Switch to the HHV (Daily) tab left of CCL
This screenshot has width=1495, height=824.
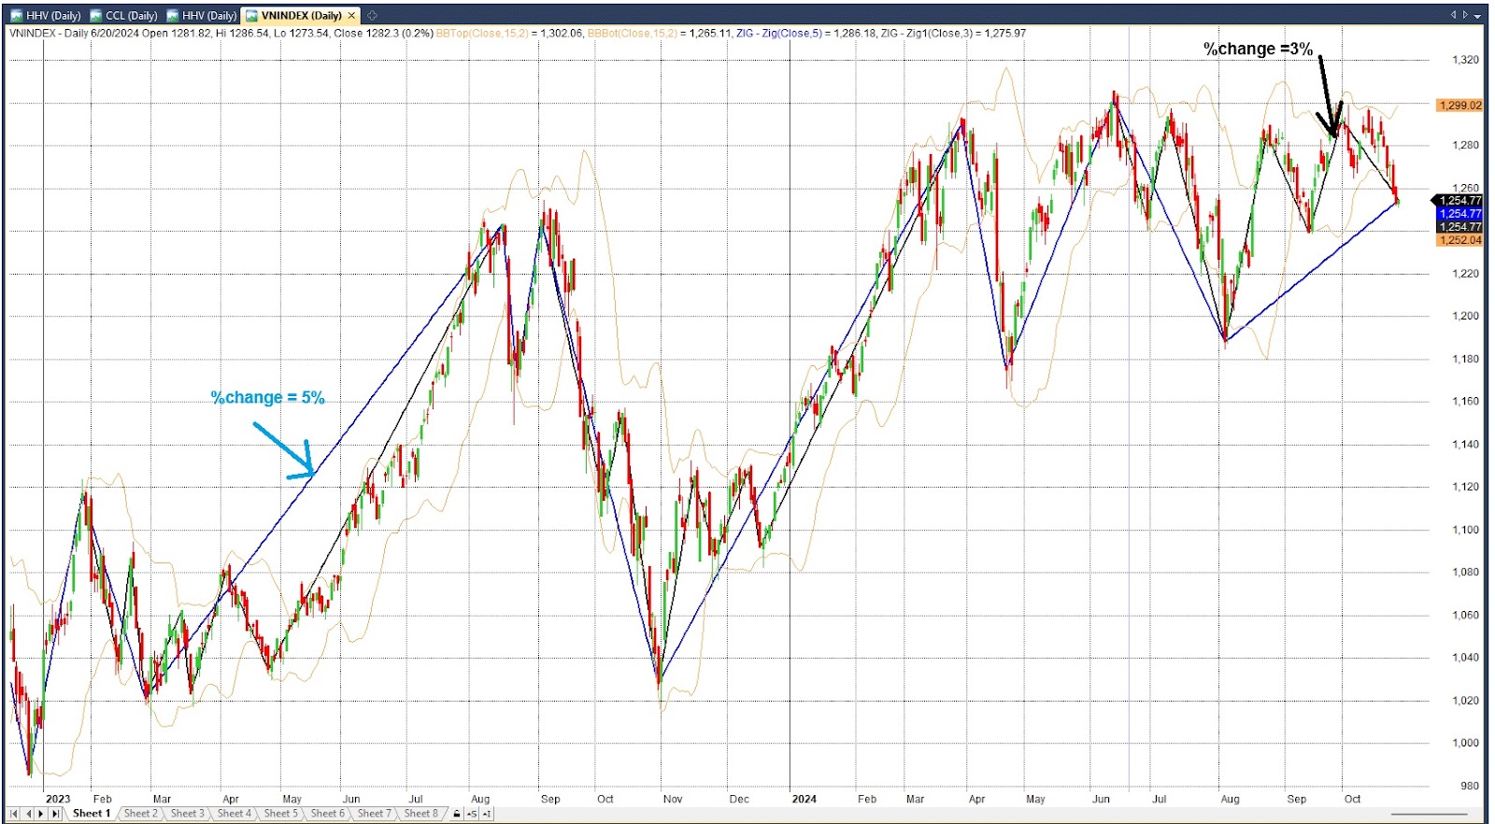pos(46,15)
